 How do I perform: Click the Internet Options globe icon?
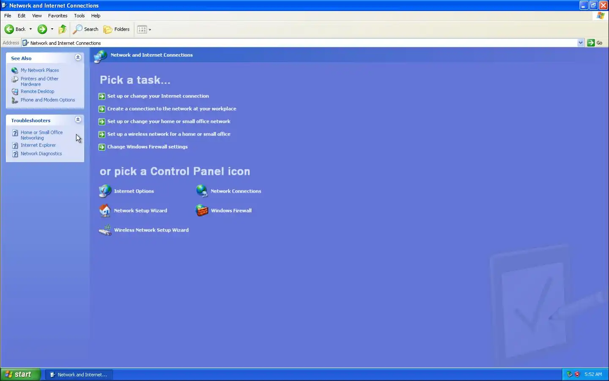(105, 191)
